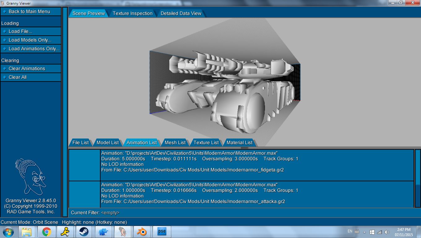Open Chrome from the taskbar
The image size is (421, 238).
click(x=47, y=232)
